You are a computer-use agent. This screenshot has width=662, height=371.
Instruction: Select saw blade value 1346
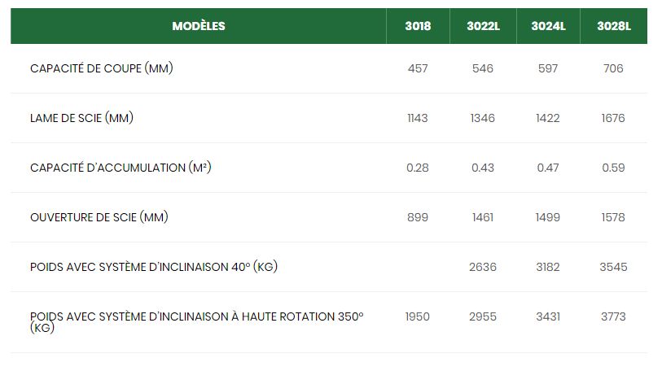point(483,118)
